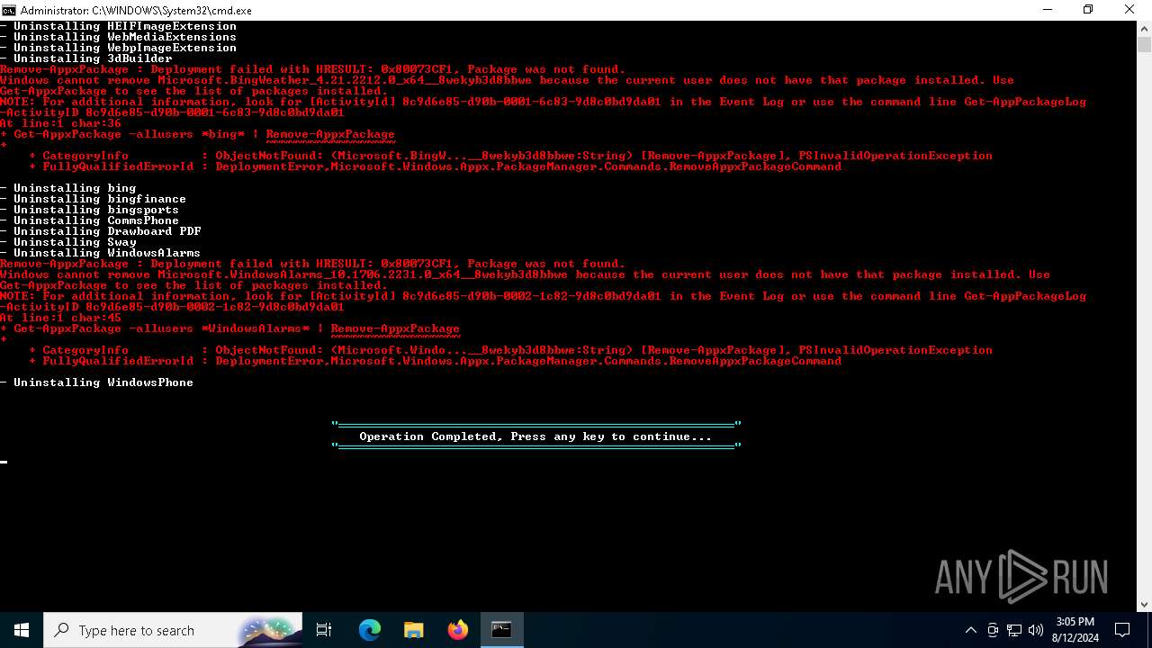Show hidden system tray icons

coord(970,630)
